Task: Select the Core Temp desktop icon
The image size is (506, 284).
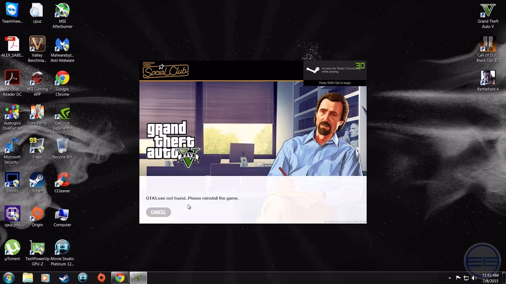Action: pyautogui.click(x=37, y=115)
